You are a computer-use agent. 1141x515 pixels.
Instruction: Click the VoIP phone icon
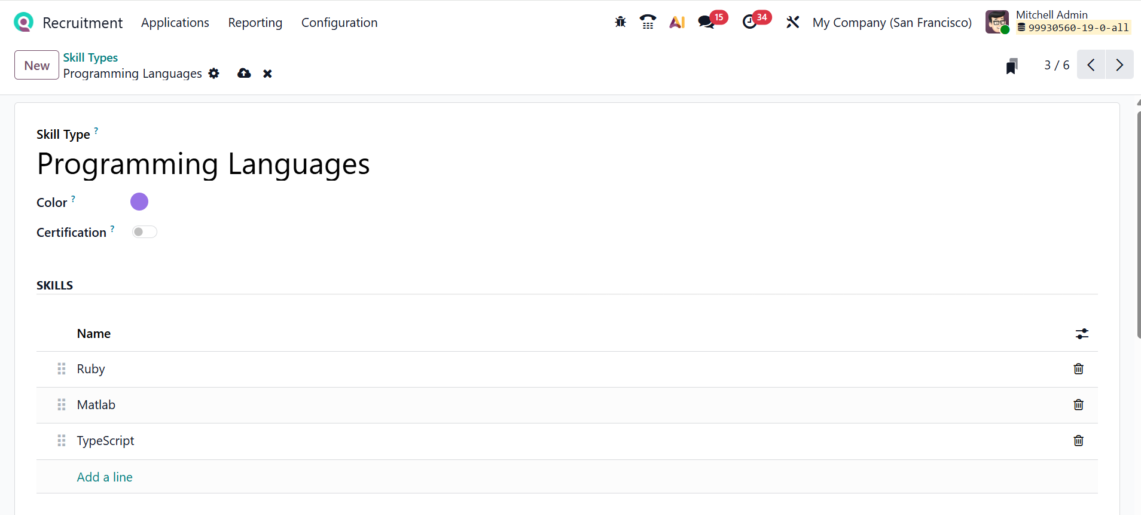[x=648, y=22]
